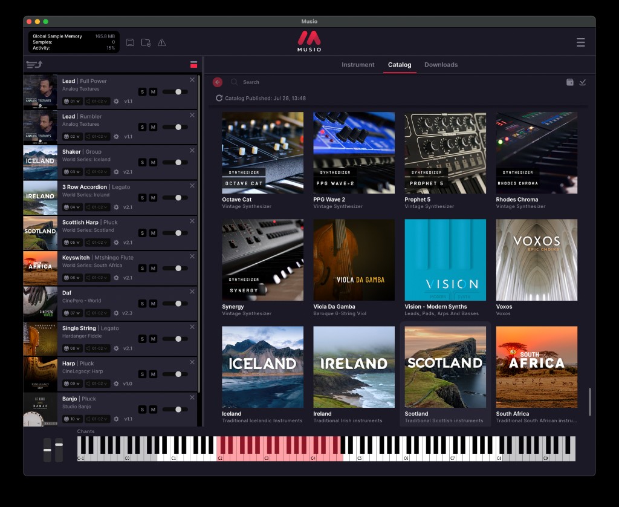The width and height of the screenshot is (619, 507).
Task: Solo the Daf instrument
Action: tap(143, 304)
